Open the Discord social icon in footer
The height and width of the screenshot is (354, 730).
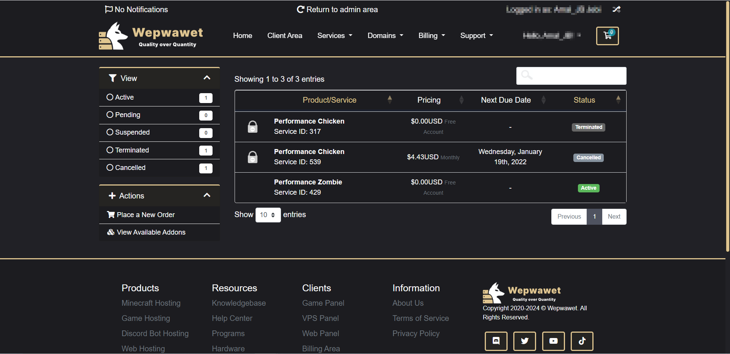coord(496,341)
